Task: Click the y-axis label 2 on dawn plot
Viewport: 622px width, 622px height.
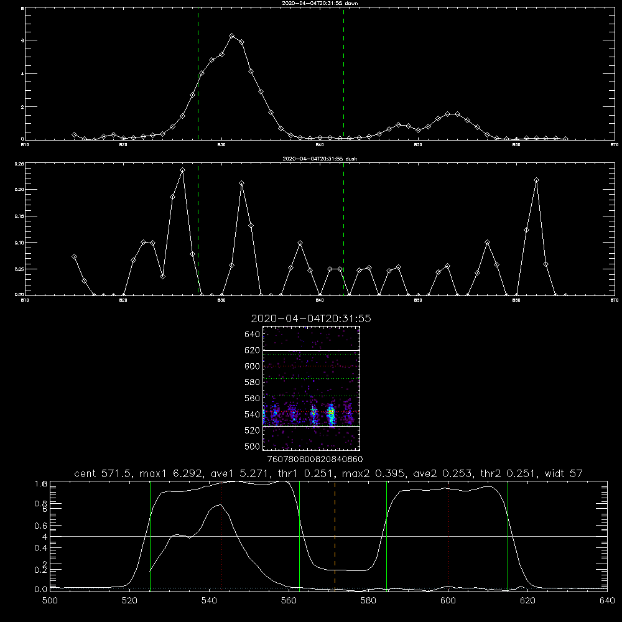Action: point(22,107)
